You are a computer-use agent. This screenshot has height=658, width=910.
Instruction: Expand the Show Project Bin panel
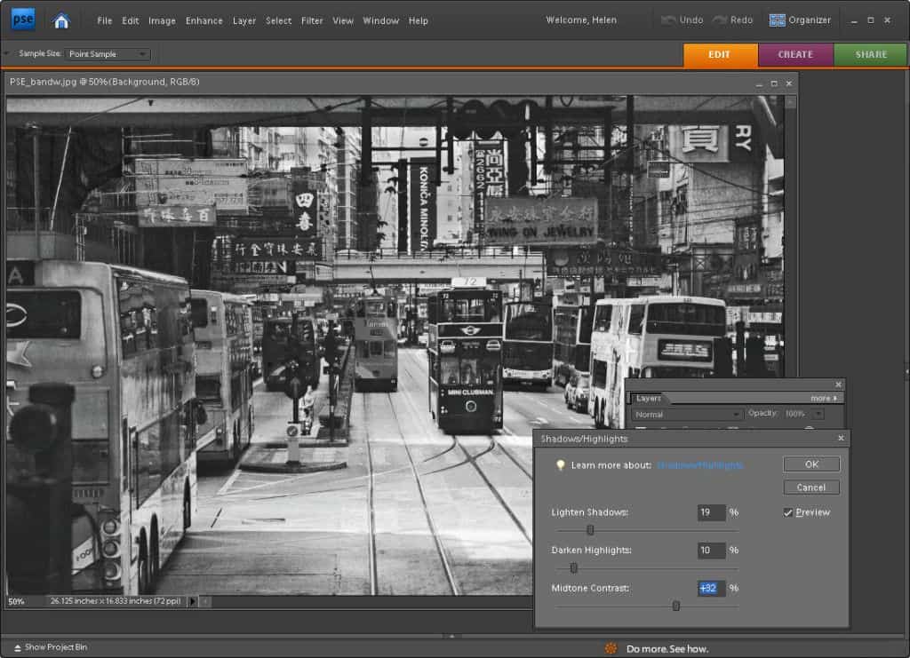51,647
